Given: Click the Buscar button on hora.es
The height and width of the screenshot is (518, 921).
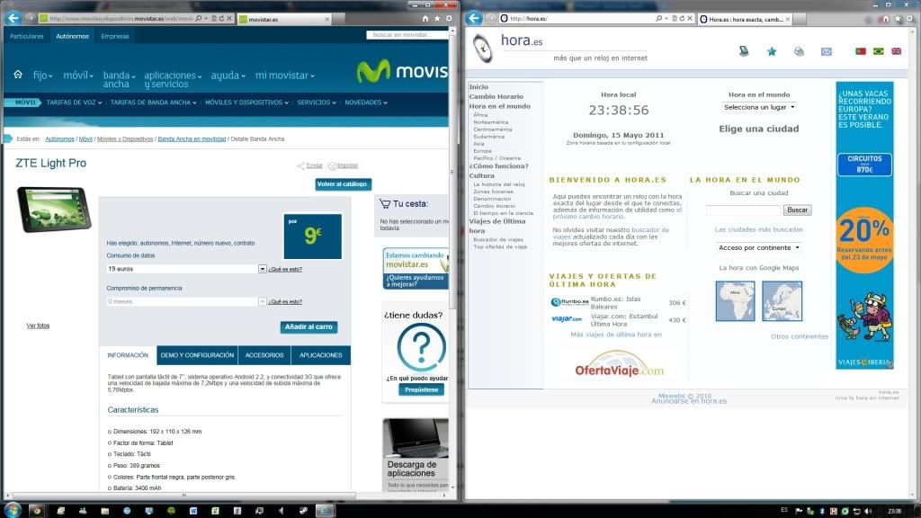Looking at the screenshot, I should point(797,210).
